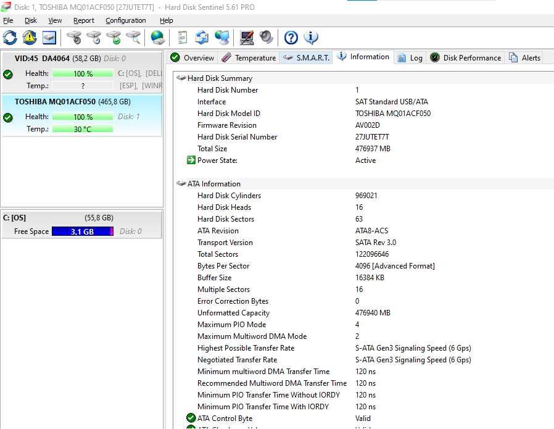Click the green check icon beside VID:45 disk
This screenshot has height=429, width=554.
[x=8, y=74]
